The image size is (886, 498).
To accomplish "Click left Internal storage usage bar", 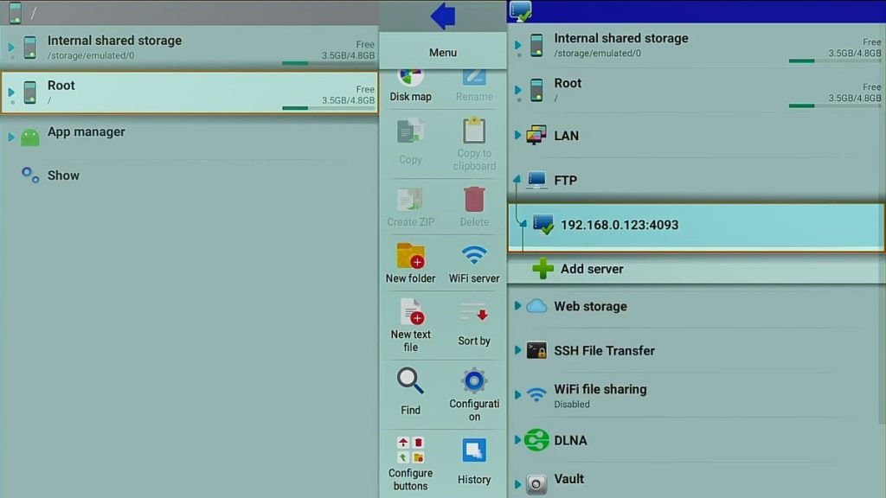I will [x=328, y=62].
